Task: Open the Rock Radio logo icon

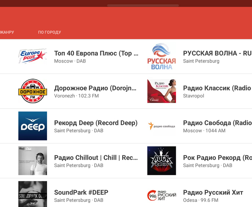Action: point(161,161)
